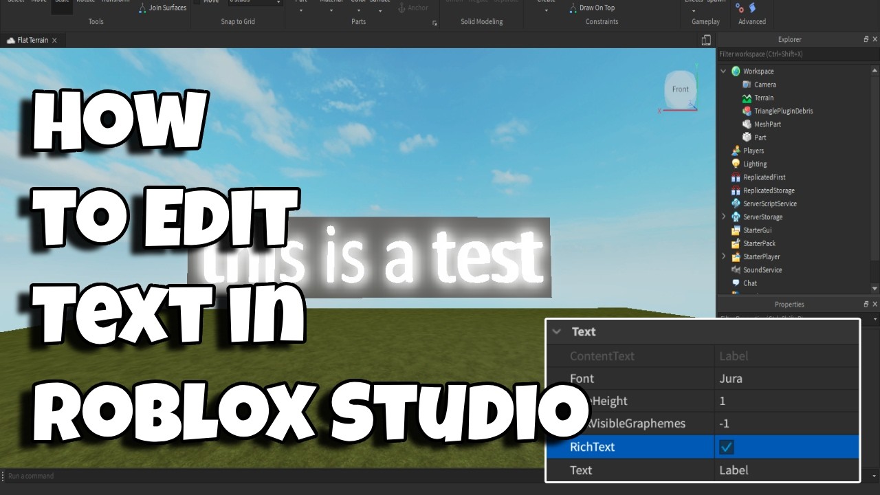Toggle Join Surfaces
Viewport: 880px width, 495px height.
(x=163, y=8)
